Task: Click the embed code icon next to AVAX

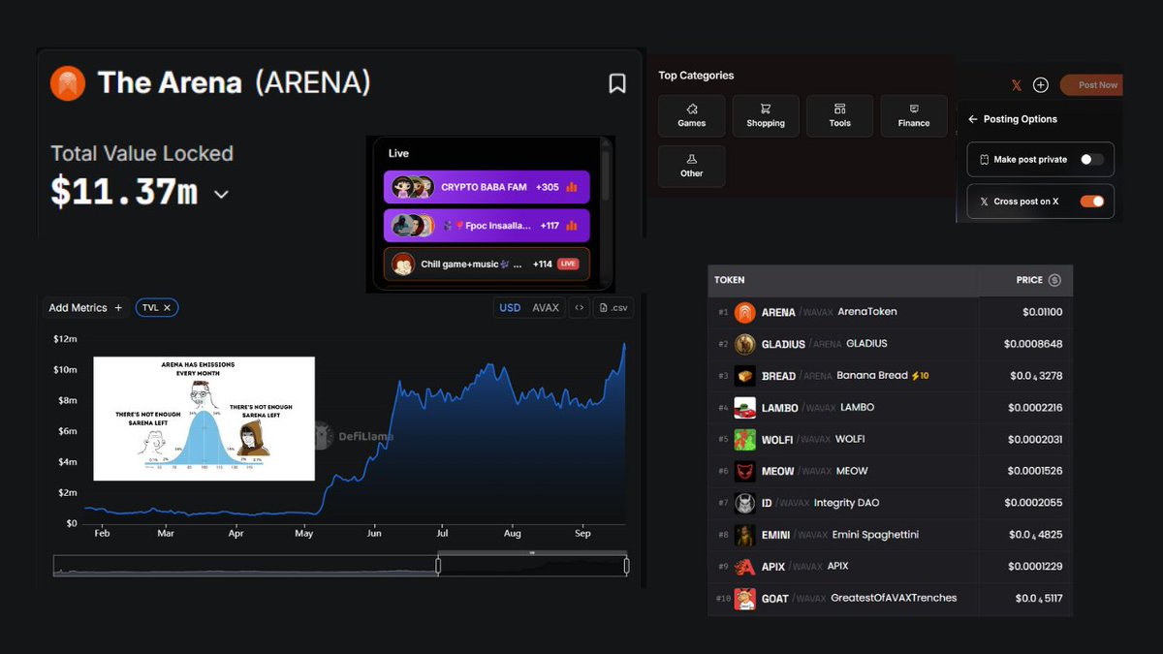Action: click(579, 308)
